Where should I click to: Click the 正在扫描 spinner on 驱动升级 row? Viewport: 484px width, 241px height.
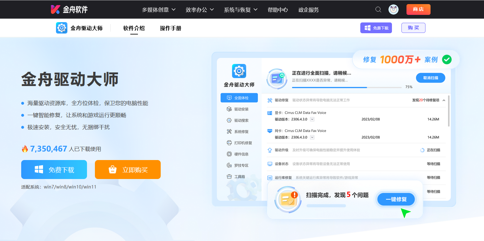point(422,150)
